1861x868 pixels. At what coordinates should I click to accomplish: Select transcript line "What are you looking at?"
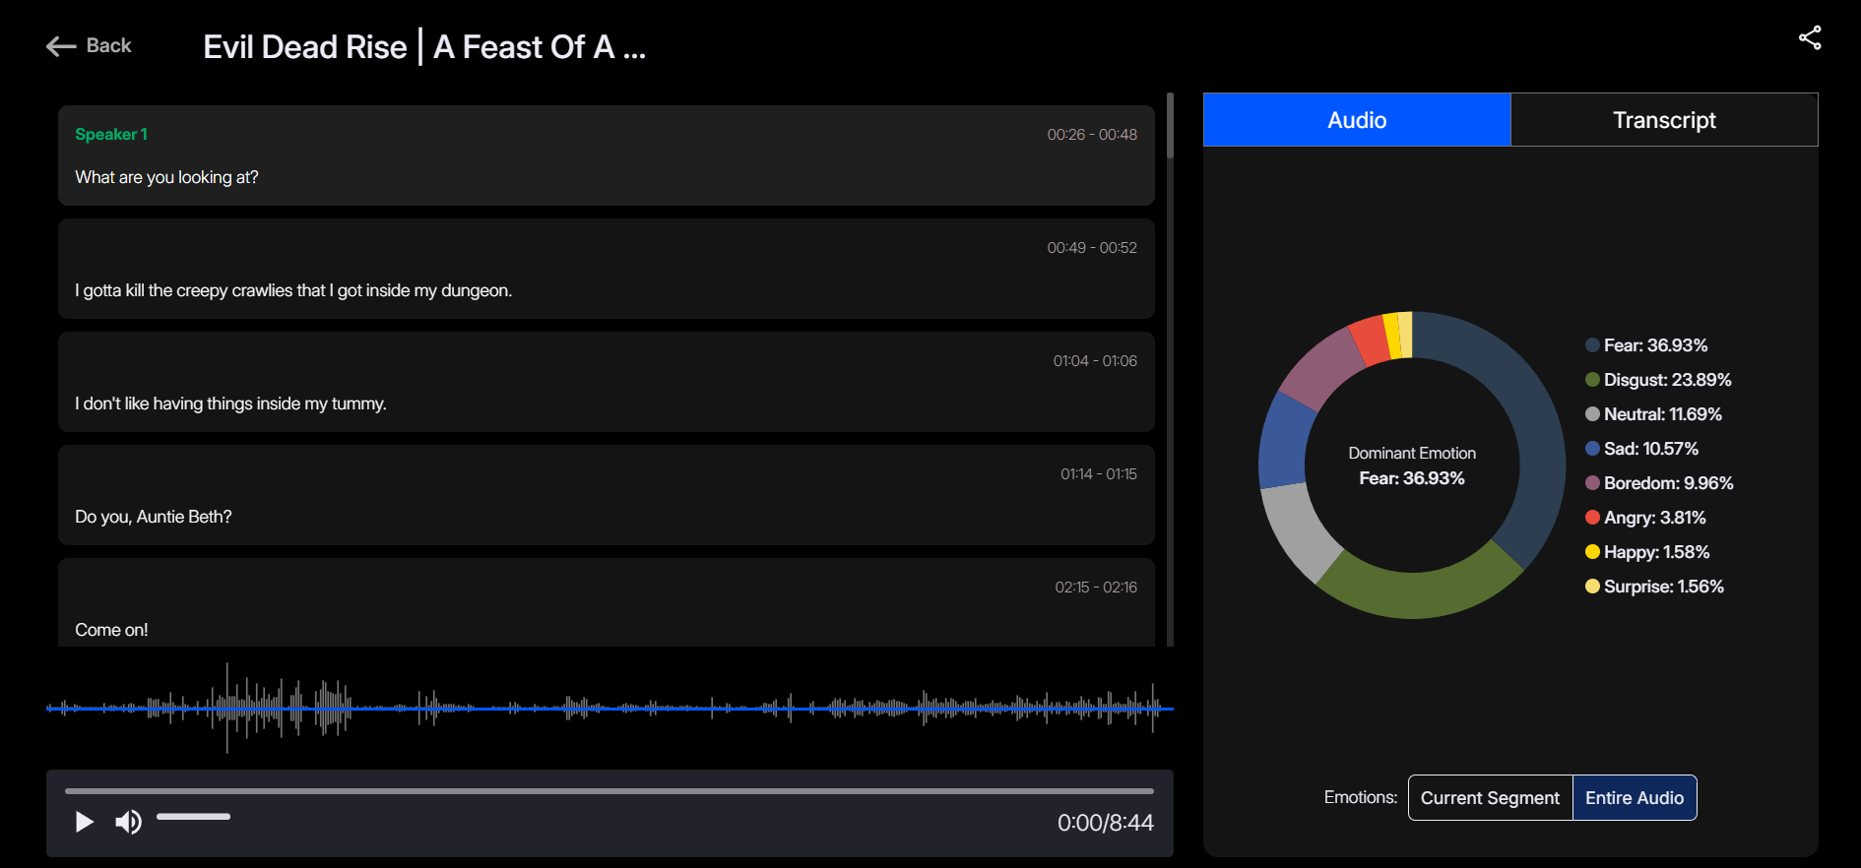pos(166,177)
